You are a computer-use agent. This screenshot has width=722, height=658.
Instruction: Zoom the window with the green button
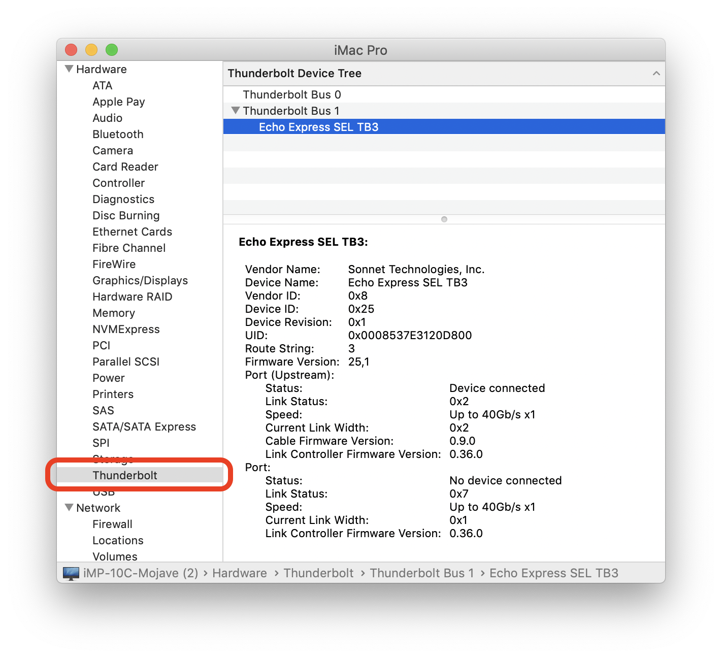tap(112, 50)
